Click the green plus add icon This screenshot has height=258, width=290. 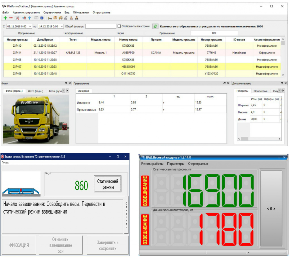pos(5,18)
